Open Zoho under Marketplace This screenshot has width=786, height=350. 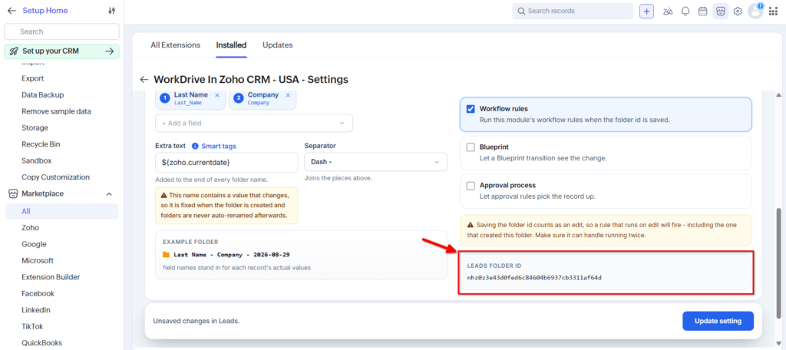(x=30, y=228)
